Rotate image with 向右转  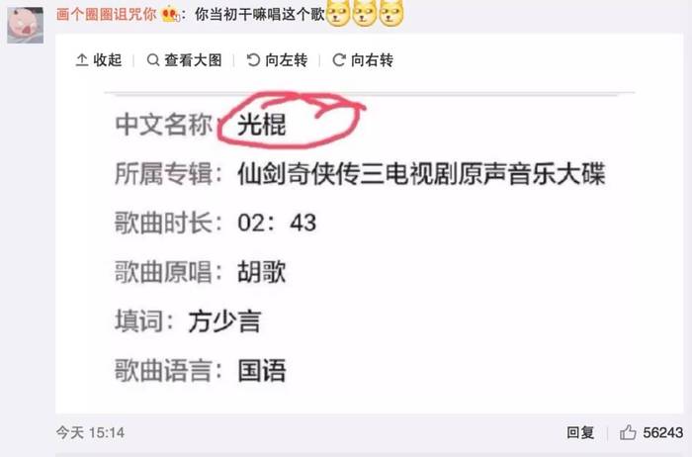pyautogui.click(x=363, y=60)
